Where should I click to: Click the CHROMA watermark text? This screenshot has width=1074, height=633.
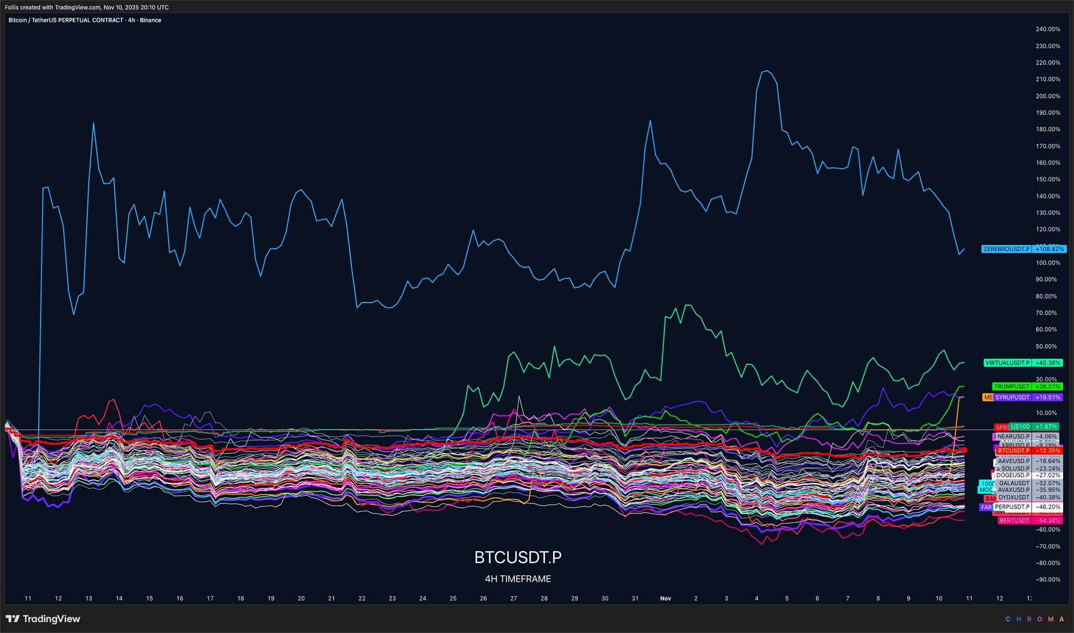(1034, 619)
